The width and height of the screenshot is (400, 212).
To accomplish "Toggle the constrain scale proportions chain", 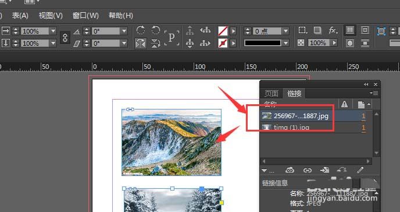I will point(65,38).
